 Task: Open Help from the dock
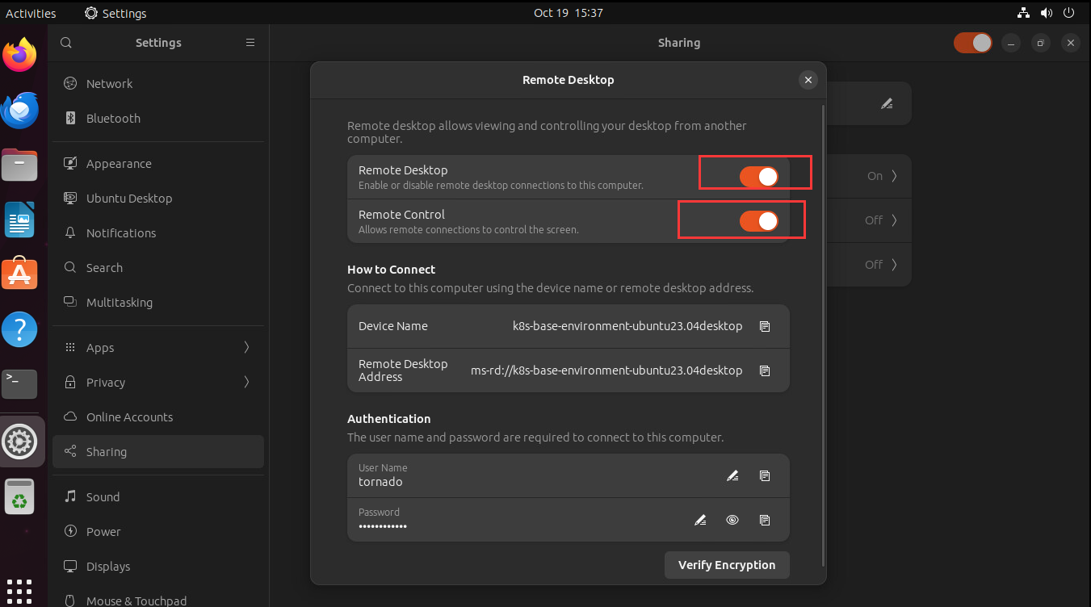point(19,329)
